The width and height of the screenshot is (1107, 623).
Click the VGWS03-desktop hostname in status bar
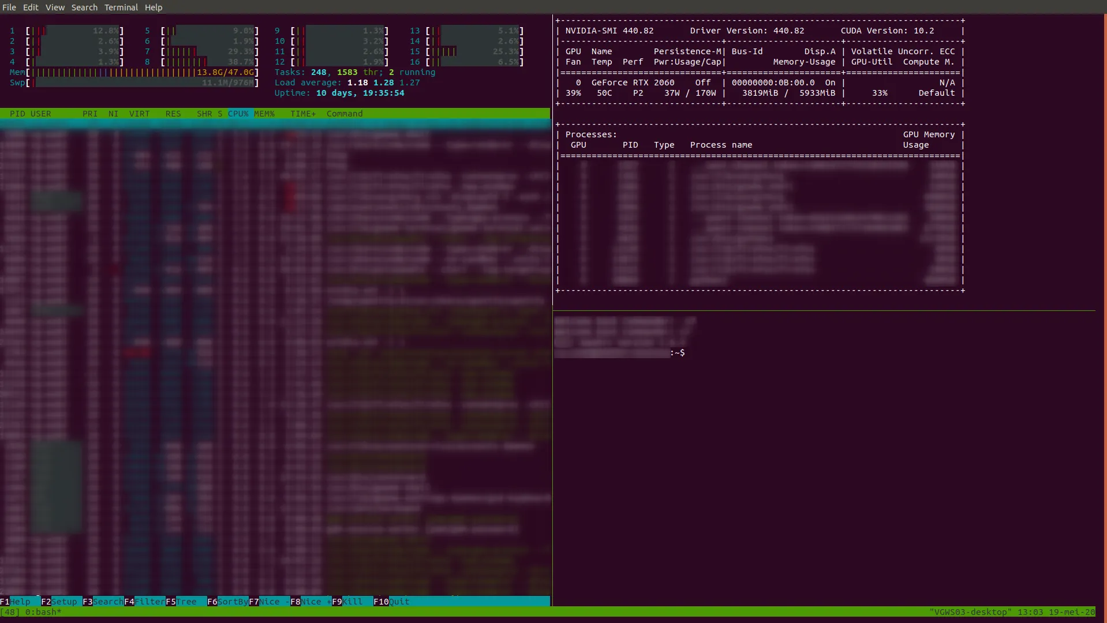pyautogui.click(x=970, y=612)
